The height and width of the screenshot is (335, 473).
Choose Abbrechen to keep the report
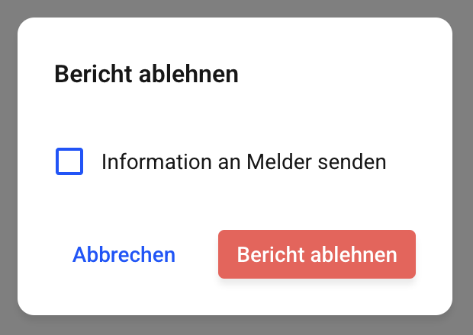tap(124, 254)
